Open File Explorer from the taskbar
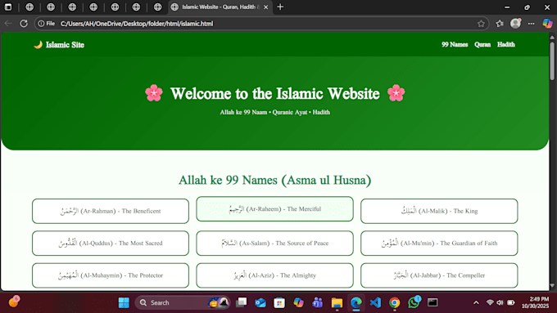Image resolution: width=557 pixels, height=313 pixels. click(337, 302)
